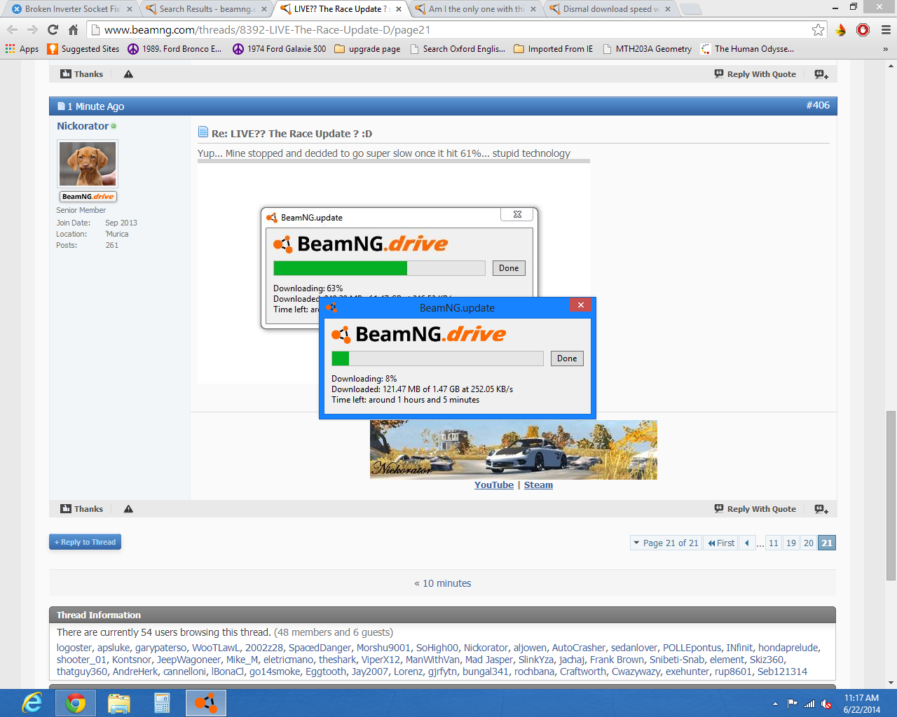Open the Action Center flag icon
Viewport: 897px width, 717px height.
[792, 704]
